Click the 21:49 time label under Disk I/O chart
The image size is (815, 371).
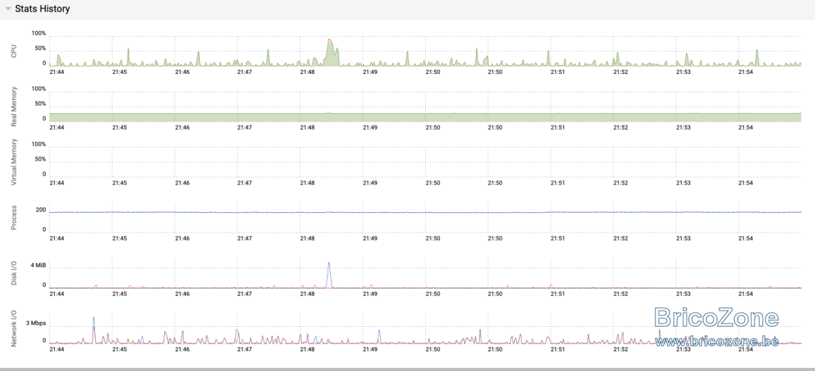[370, 294]
